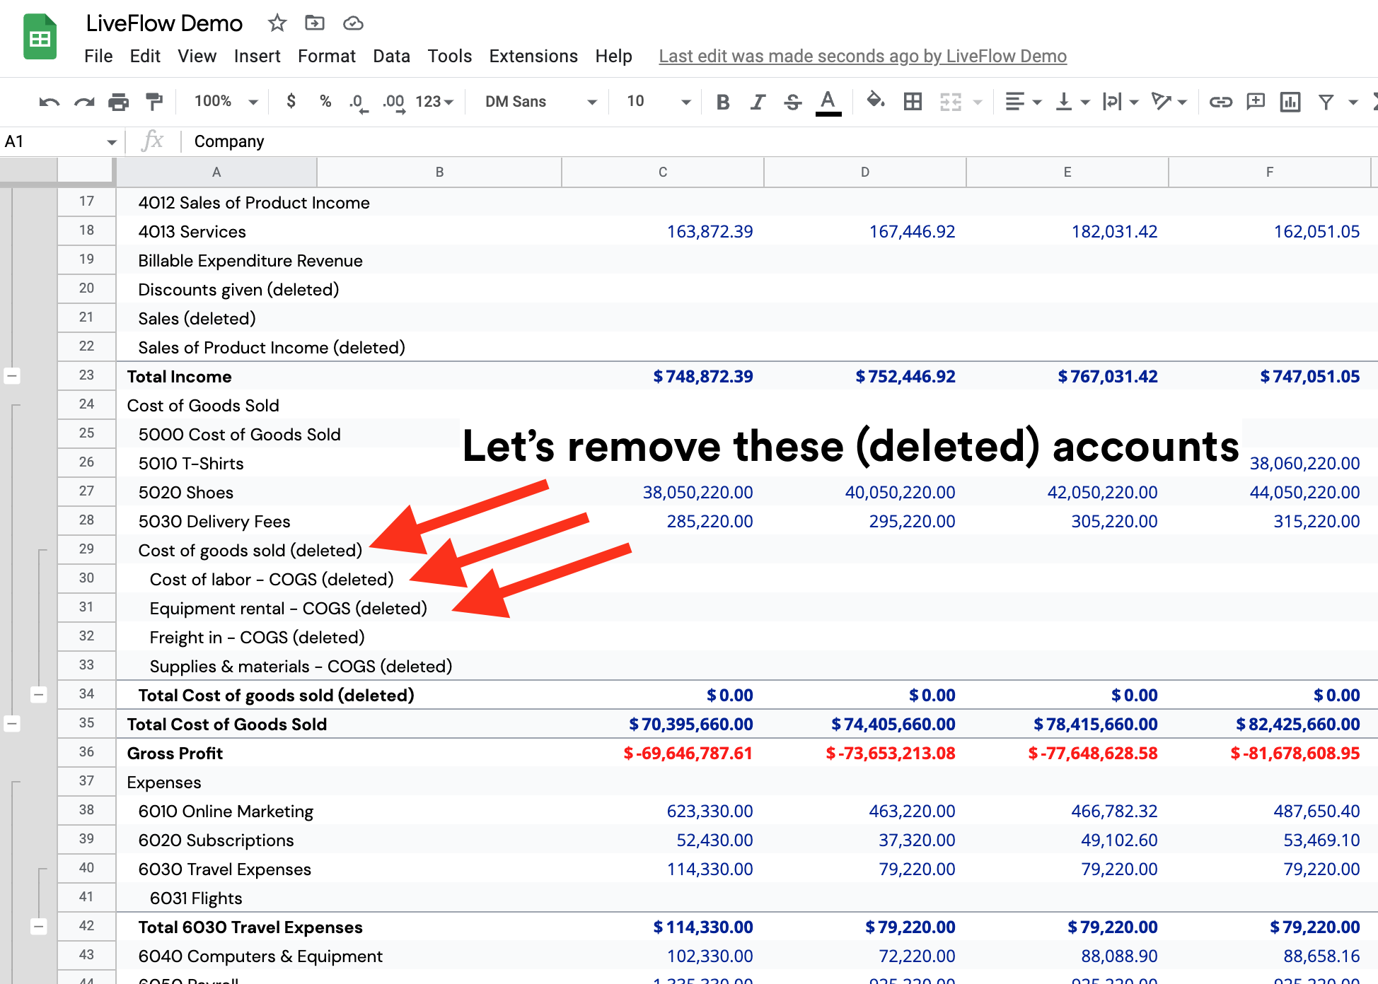Increase decimal places
Image resolution: width=1378 pixels, height=984 pixels.
(x=394, y=102)
